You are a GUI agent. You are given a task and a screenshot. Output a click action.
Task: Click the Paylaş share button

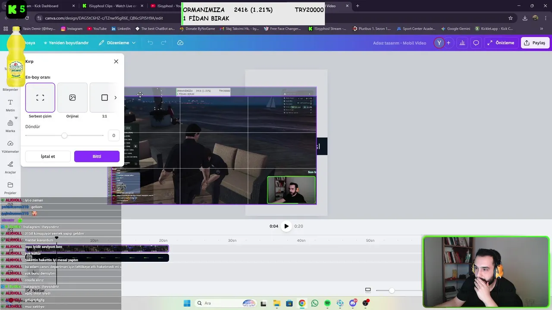[x=534, y=43]
